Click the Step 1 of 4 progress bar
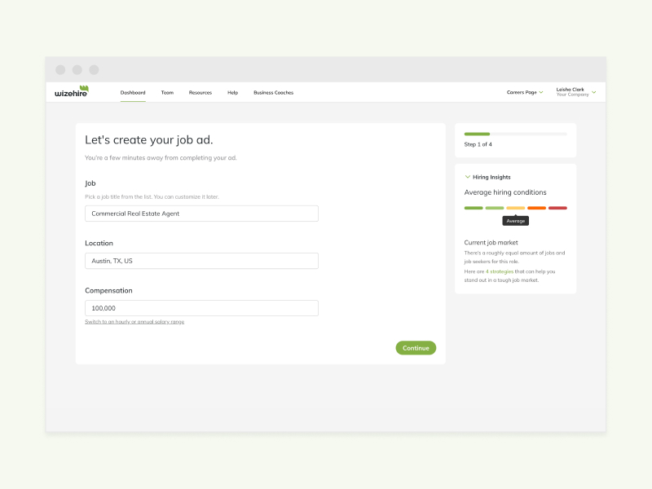This screenshot has height=489, width=652. point(515,134)
